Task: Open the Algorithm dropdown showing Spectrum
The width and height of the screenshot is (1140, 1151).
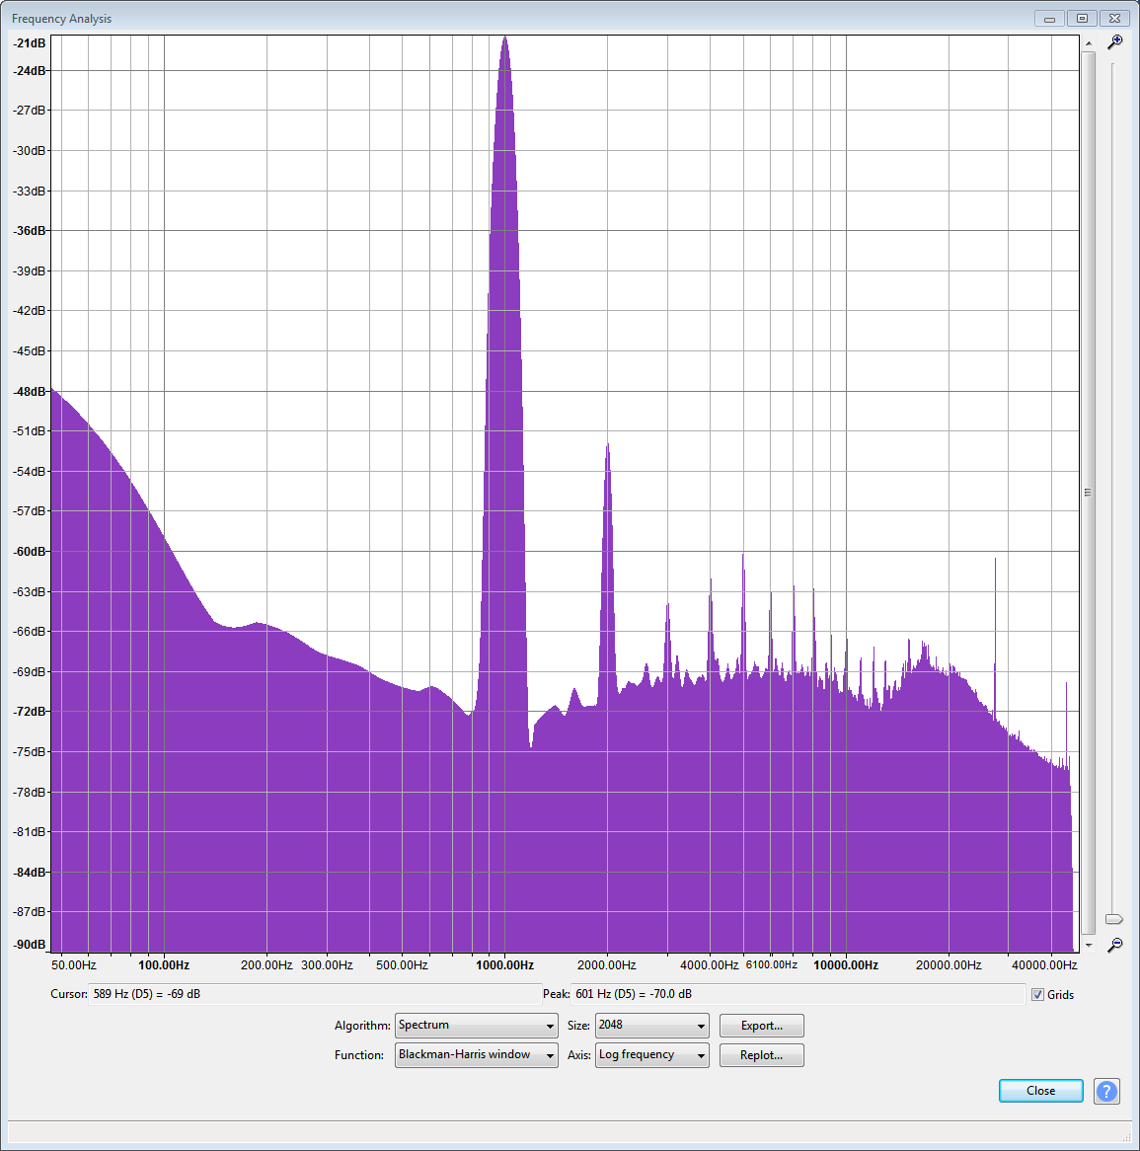Action: click(477, 1026)
